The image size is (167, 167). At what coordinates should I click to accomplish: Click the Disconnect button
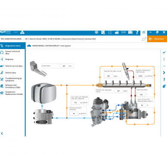(x=157, y=39)
